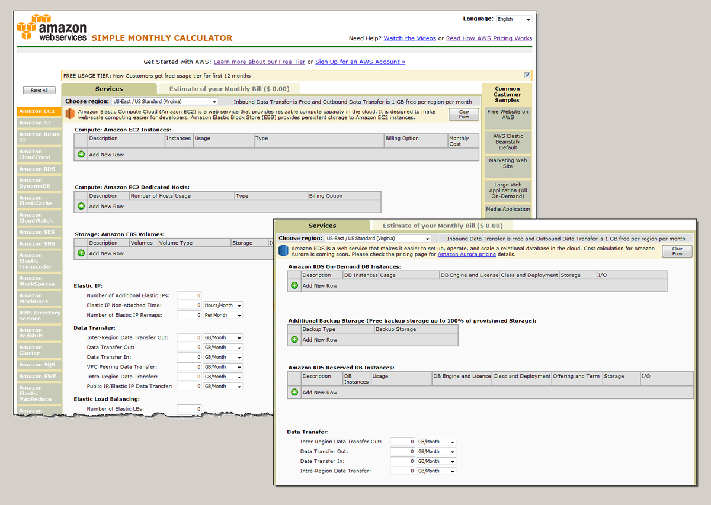711x505 pixels.
Task: Click Clear Form in RDS window
Action: (x=677, y=251)
